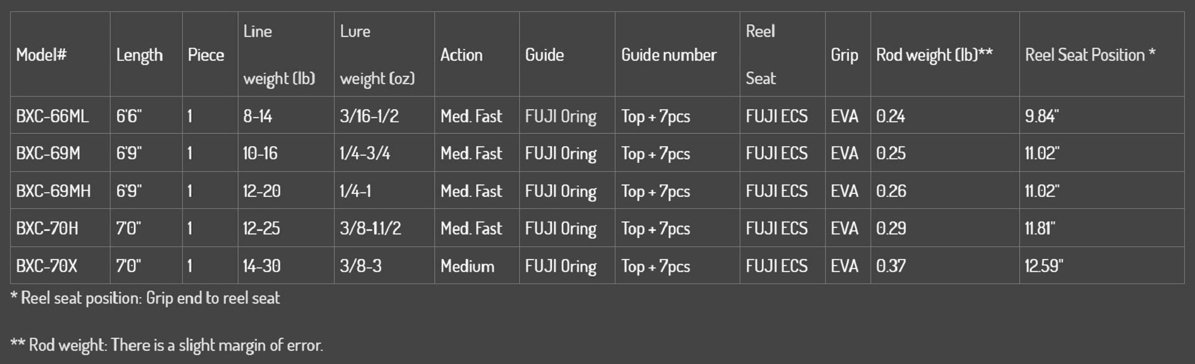Select the Guide number column header
This screenshot has height=364, width=1195.
tap(669, 55)
